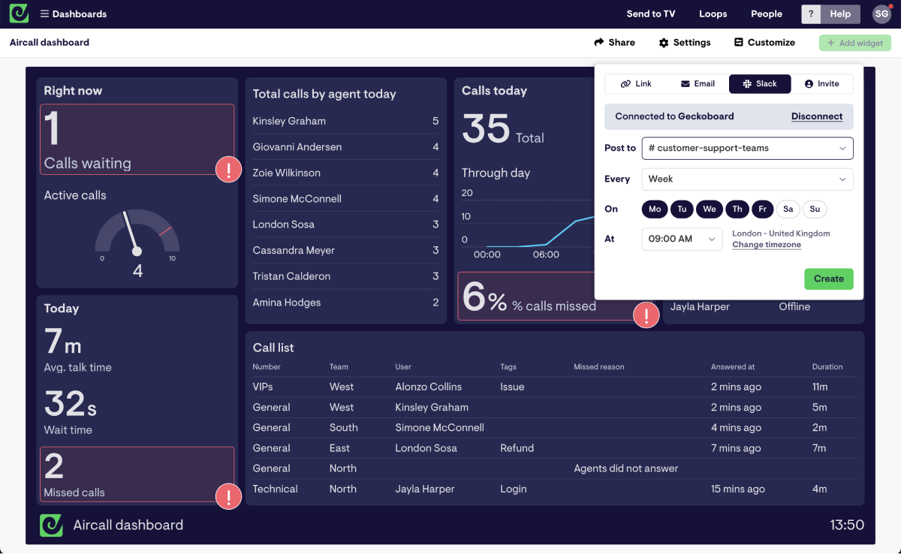The height and width of the screenshot is (554, 901).
Task: Select Giovanni Andersen agent row
Action: [x=346, y=147]
